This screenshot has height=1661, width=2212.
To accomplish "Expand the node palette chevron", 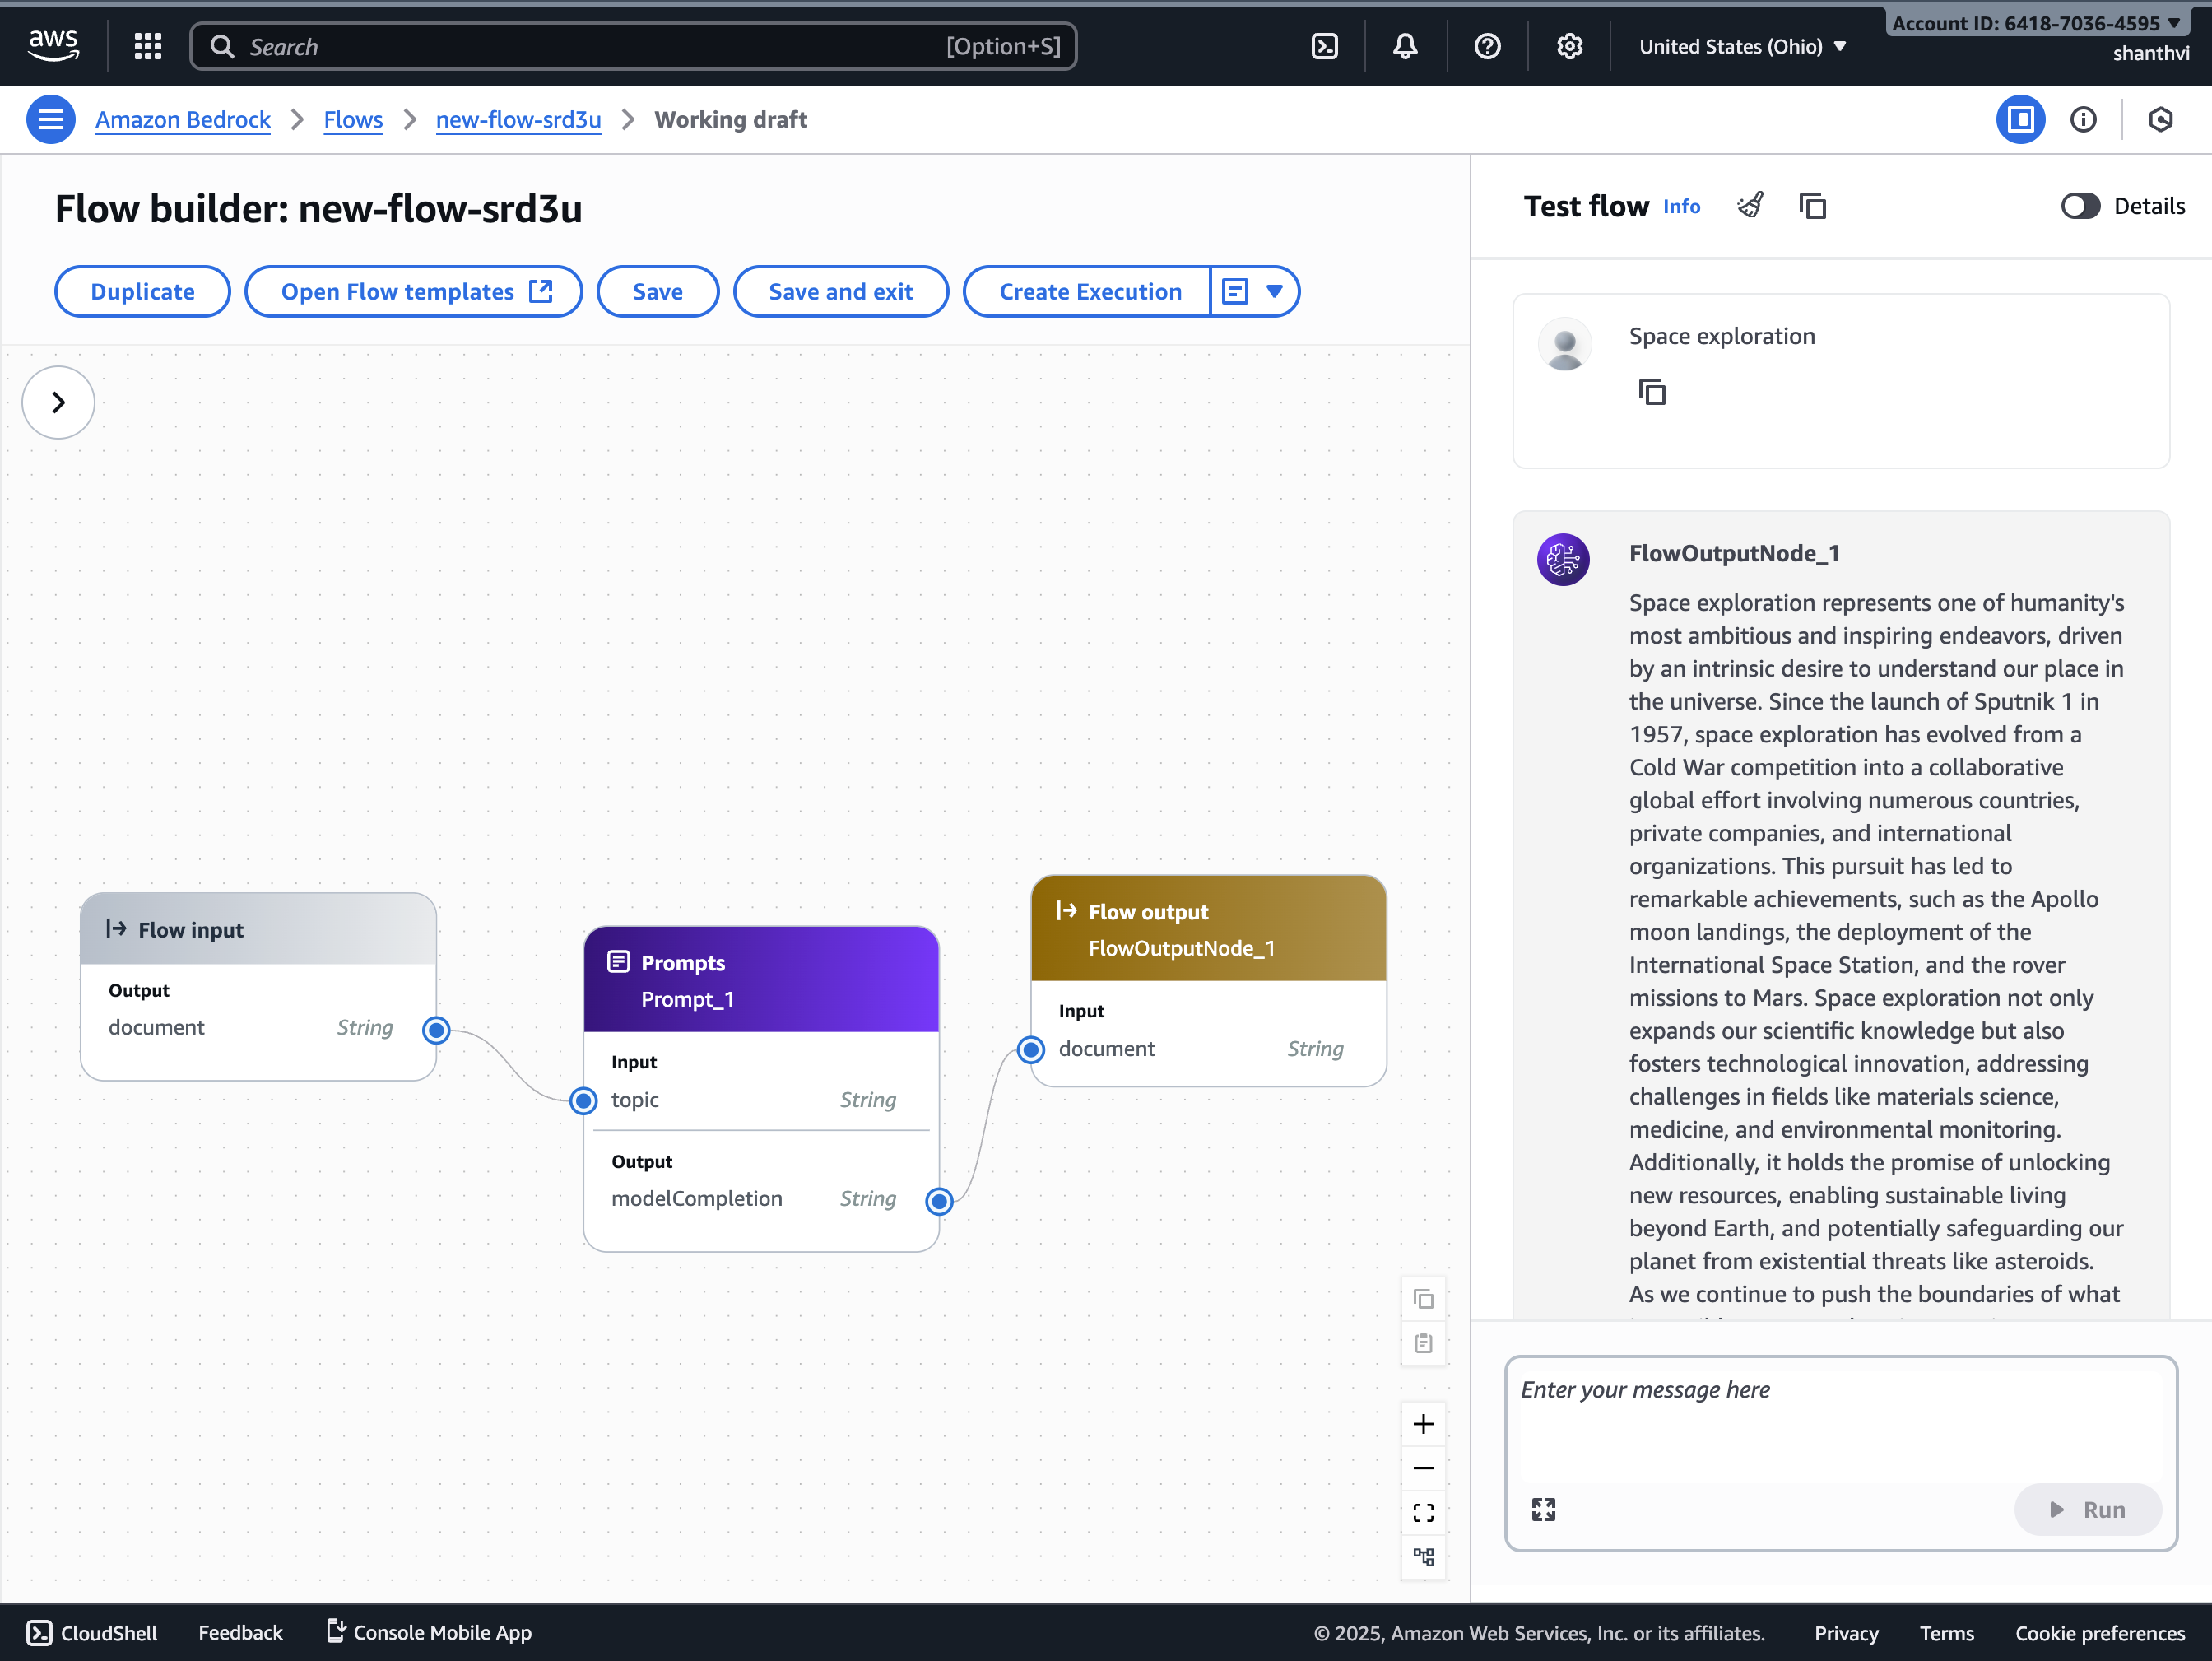I will [58, 403].
